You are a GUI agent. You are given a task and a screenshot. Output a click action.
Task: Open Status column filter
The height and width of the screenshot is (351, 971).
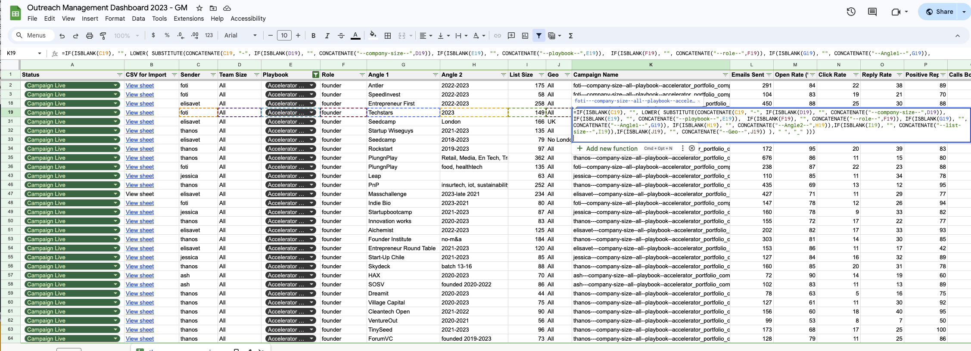click(x=119, y=75)
